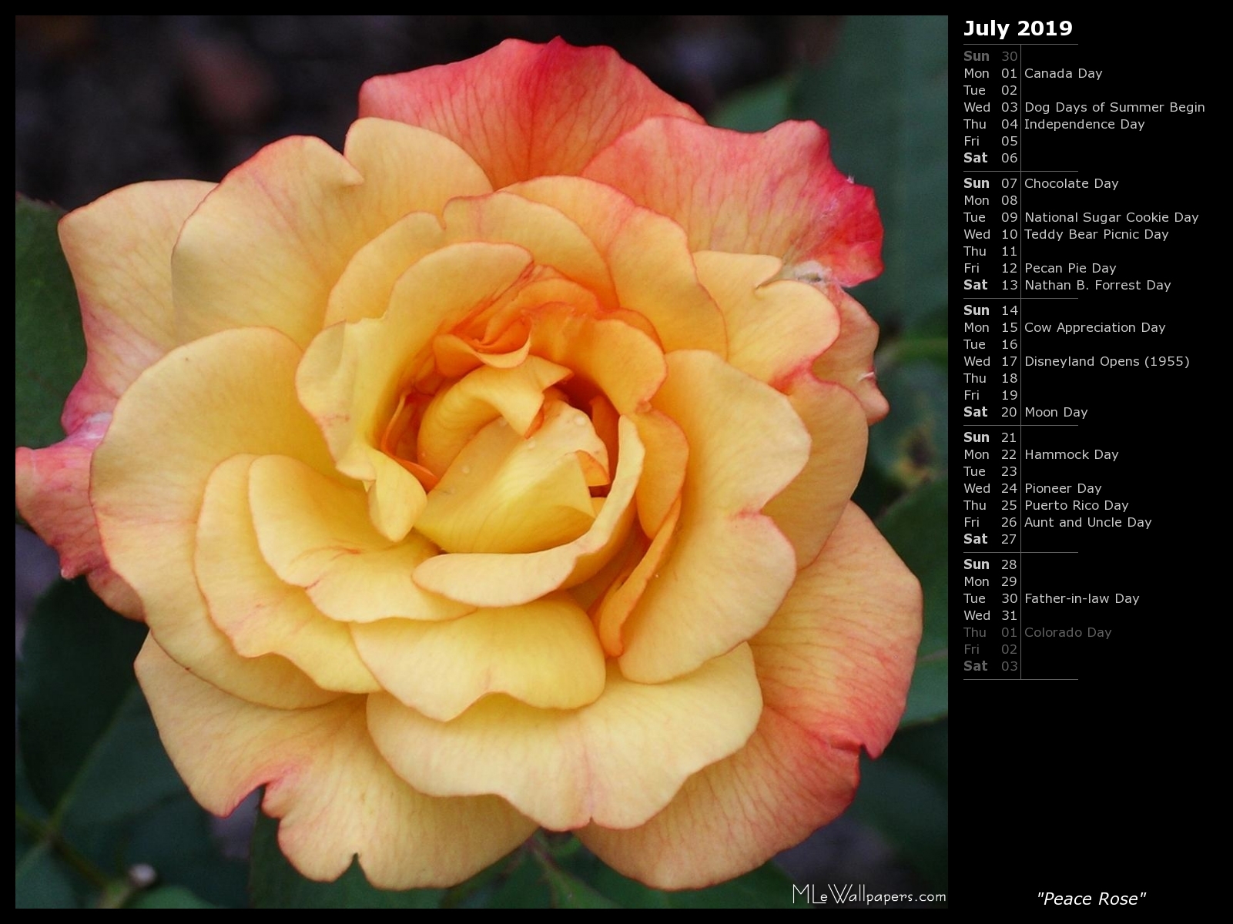
Task: Click the "July 2019" calendar heading
Action: pyautogui.click(x=1017, y=28)
